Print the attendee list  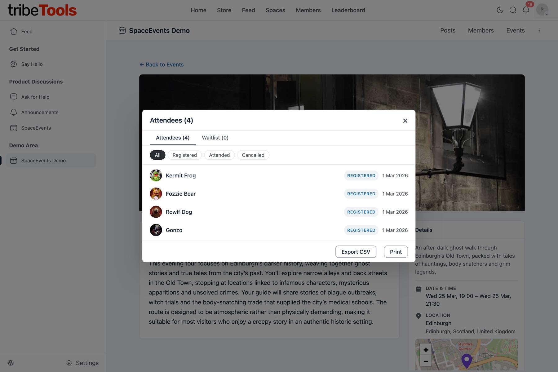396,252
